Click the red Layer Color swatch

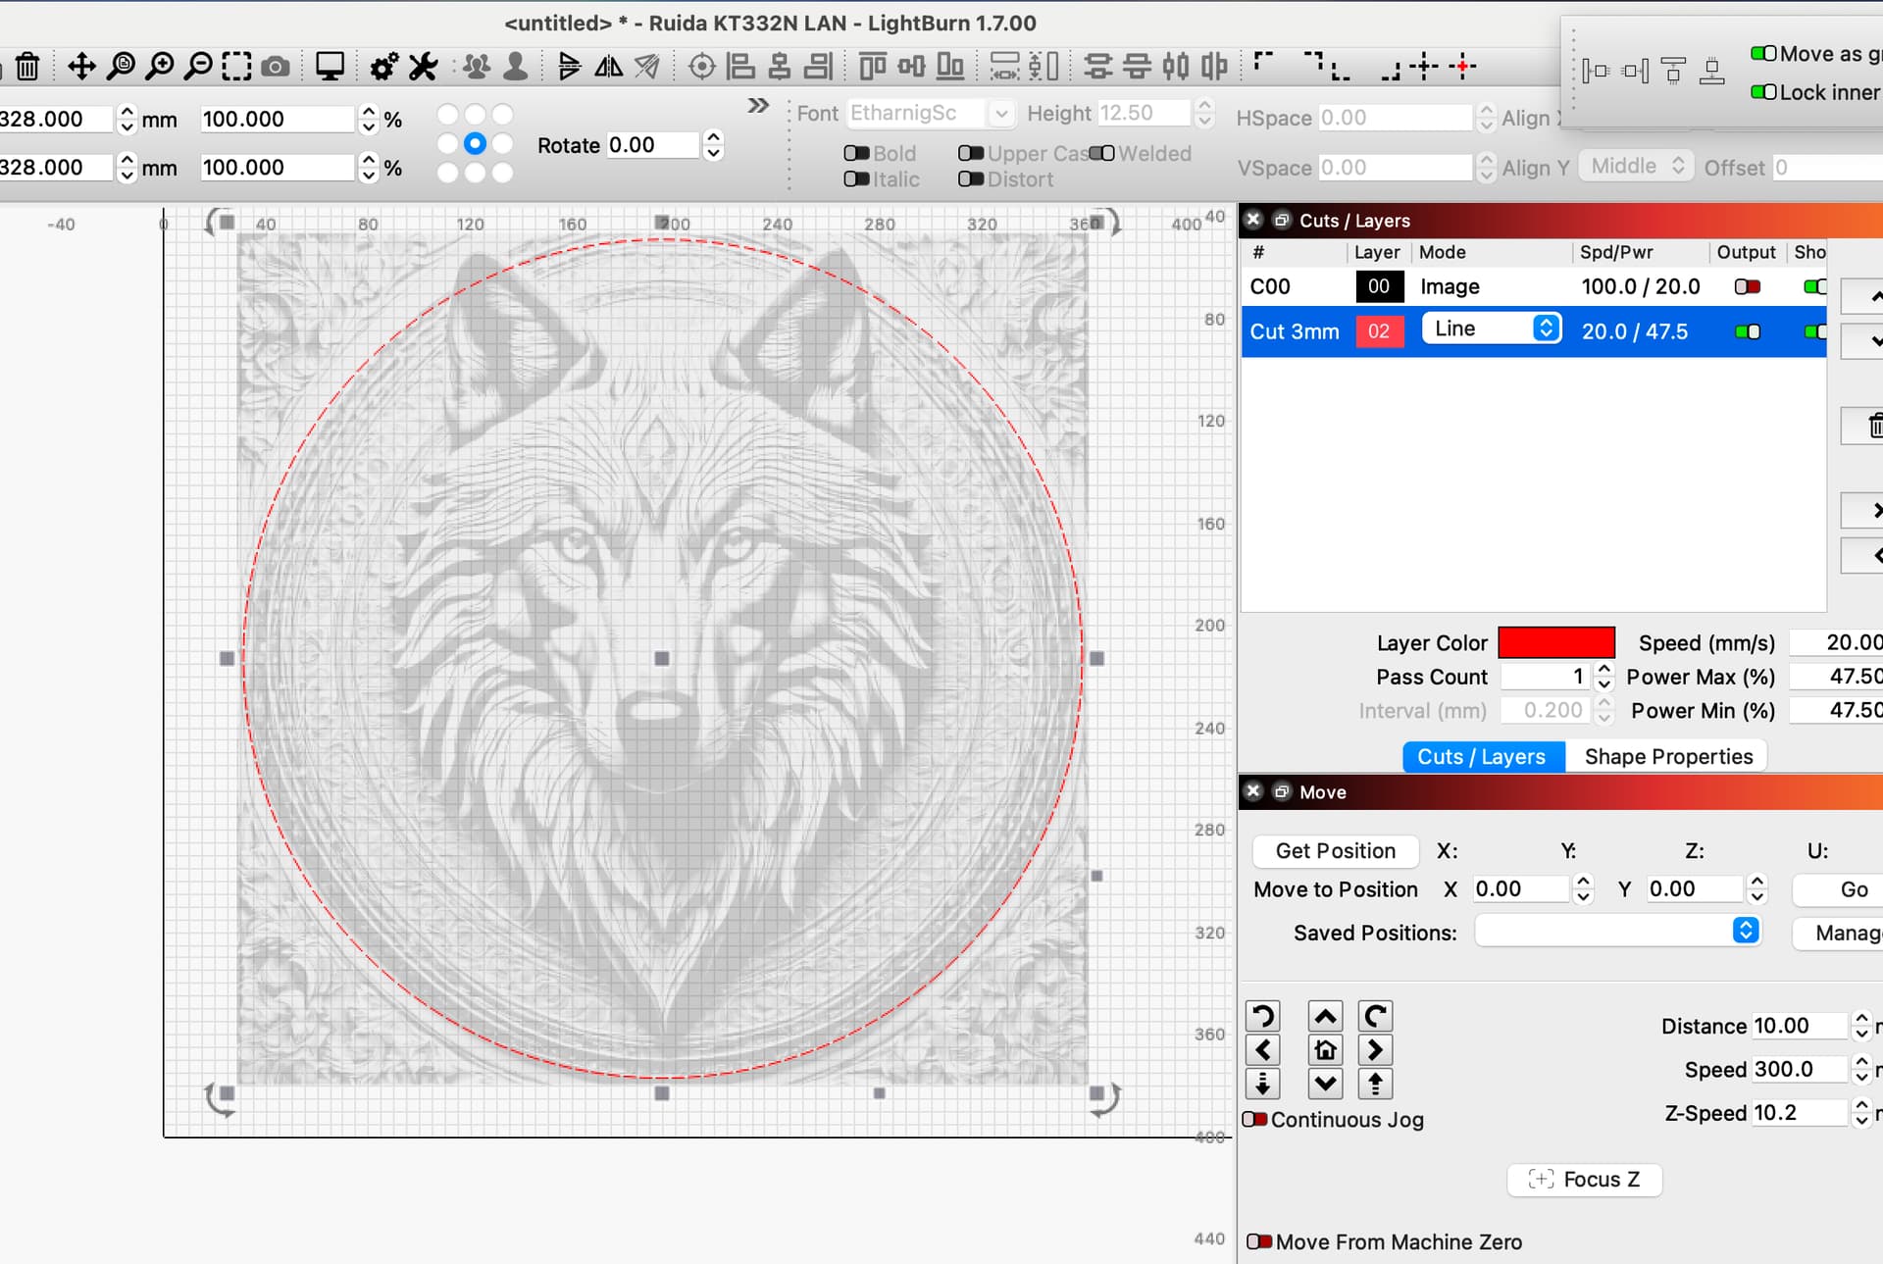point(1556,642)
